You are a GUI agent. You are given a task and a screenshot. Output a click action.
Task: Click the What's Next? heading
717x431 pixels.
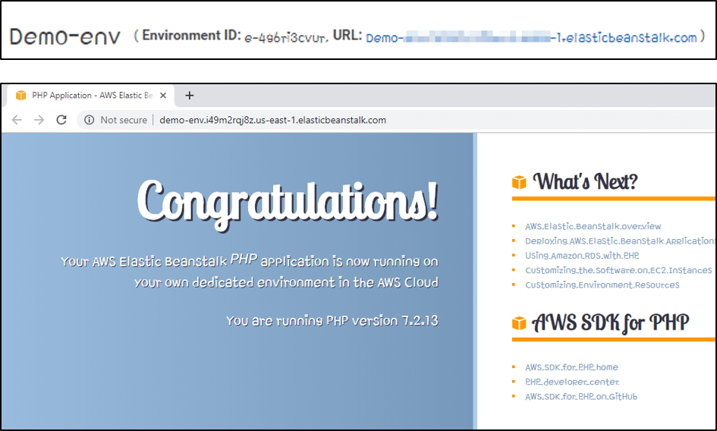pos(585,181)
